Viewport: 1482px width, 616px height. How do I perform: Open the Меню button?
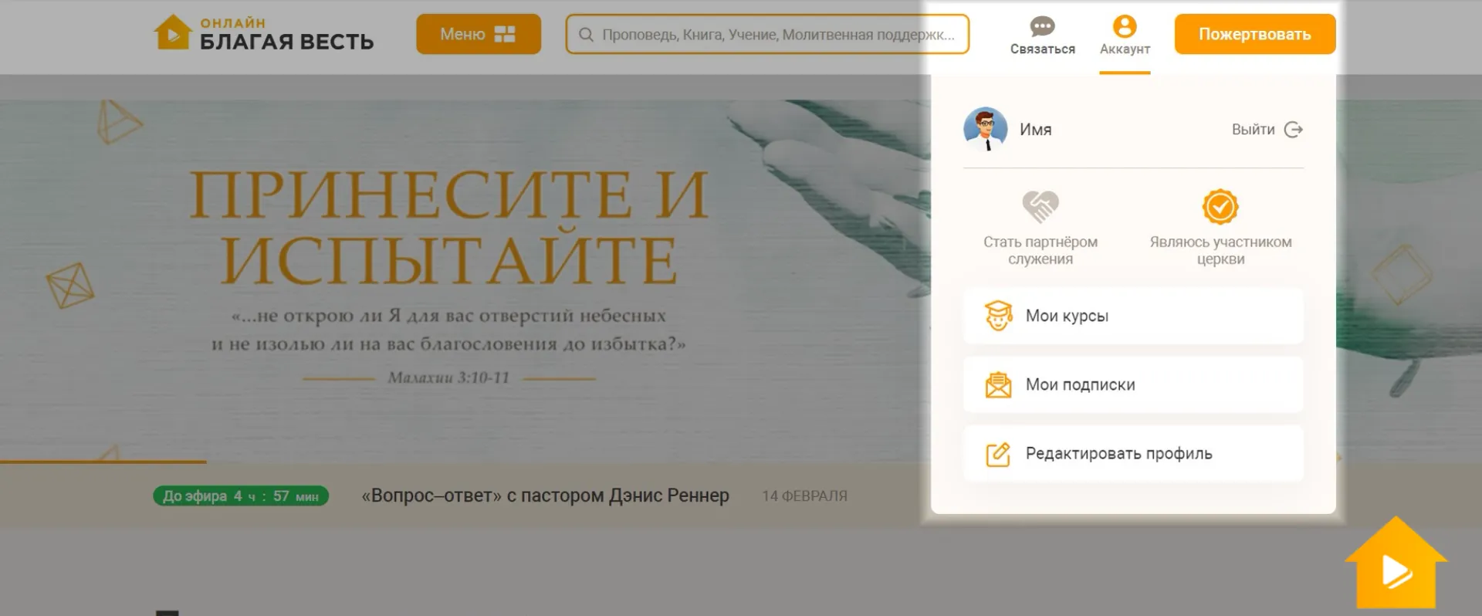pyautogui.click(x=478, y=34)
